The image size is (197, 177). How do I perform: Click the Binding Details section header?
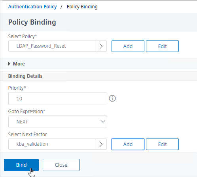coord(25,76)
